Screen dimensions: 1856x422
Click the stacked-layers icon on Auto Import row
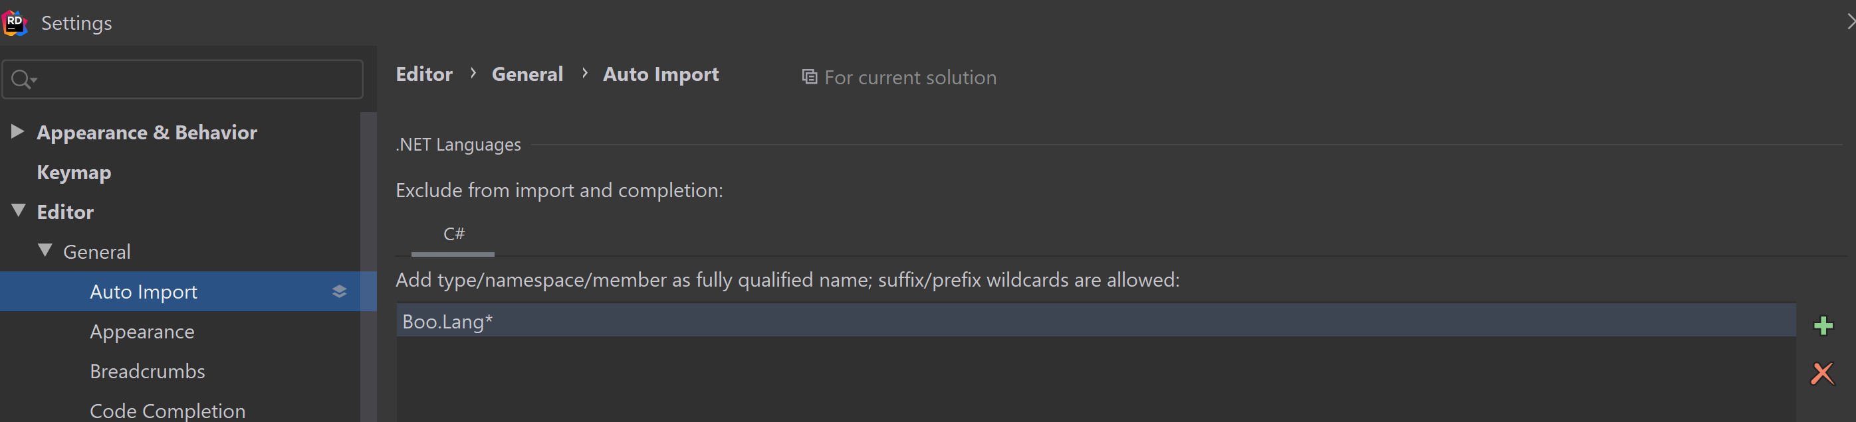(x=338, y=291)
